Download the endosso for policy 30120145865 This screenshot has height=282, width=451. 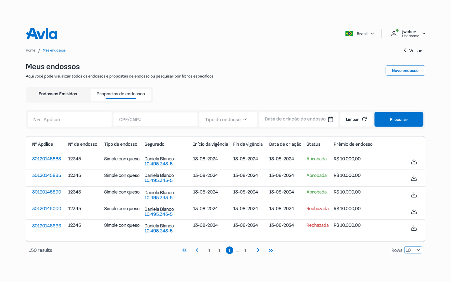pyautogui.click(x=414, y=178)
